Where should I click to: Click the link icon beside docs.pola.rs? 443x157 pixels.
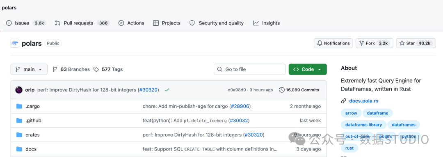[x=344, y=101]
